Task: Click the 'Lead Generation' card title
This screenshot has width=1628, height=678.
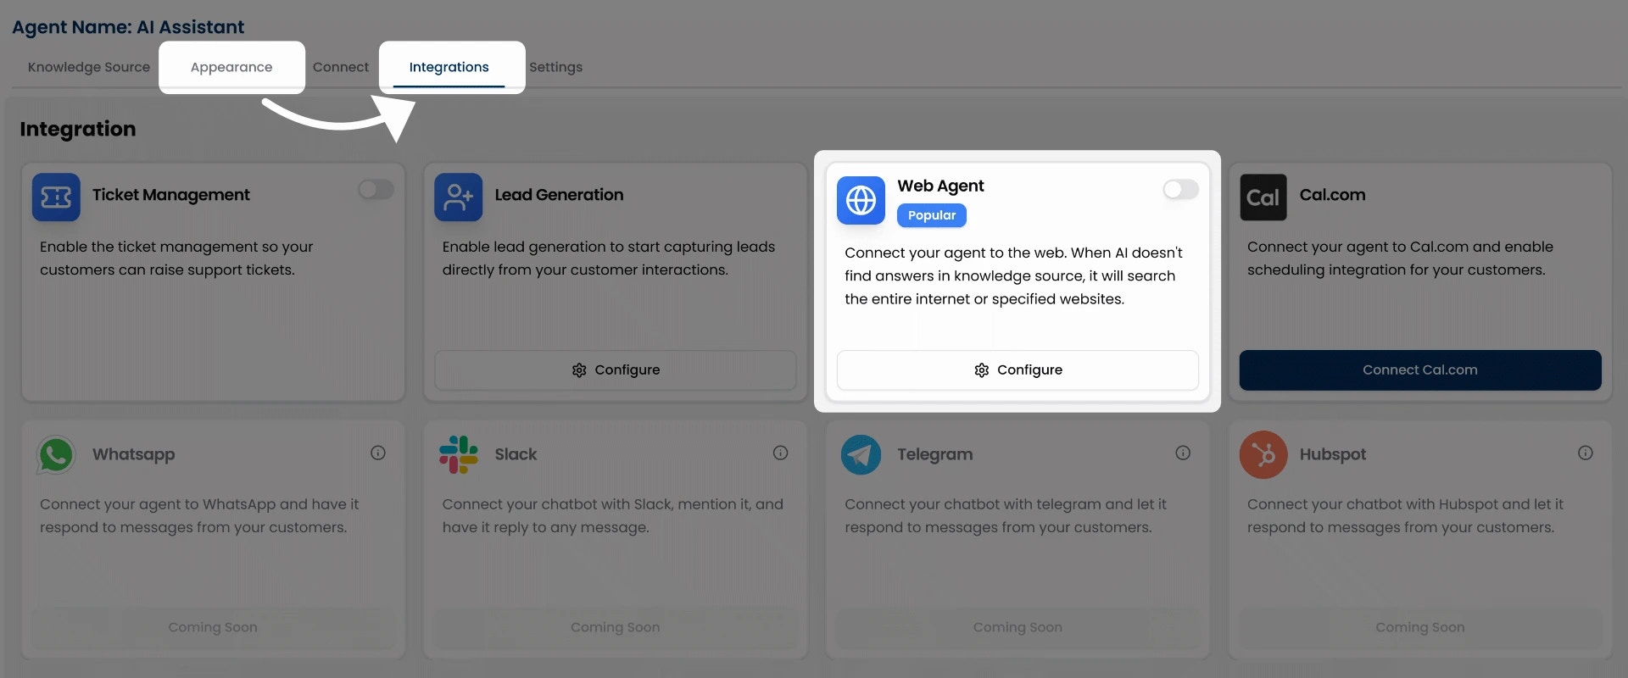Action: point(559,195)
